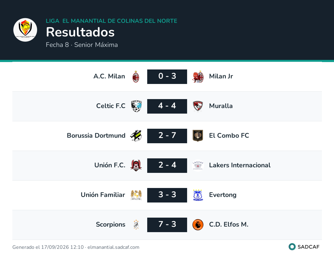Select the A.C. Milan team crest
This screenshot has height=263, width=334.
coord(136,77)
